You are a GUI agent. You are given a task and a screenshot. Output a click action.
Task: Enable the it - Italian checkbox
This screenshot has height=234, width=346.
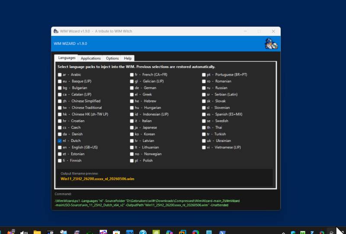[132, 121]
